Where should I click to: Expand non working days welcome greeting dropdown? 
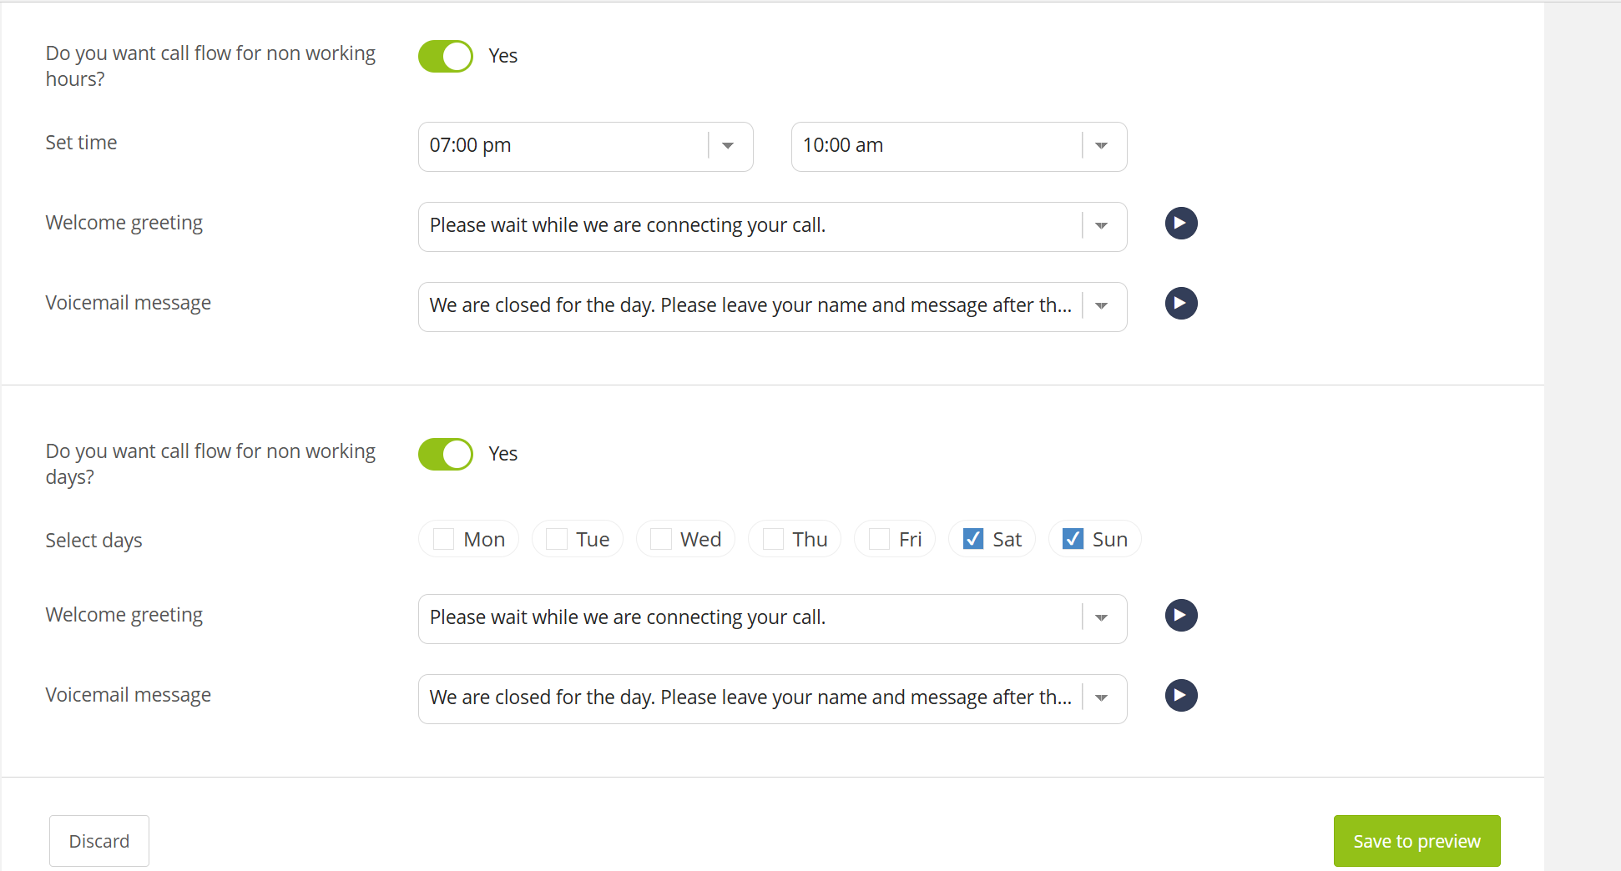1101,618
